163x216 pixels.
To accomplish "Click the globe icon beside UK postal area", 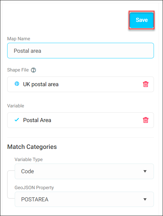I will [x=17, y=84].
